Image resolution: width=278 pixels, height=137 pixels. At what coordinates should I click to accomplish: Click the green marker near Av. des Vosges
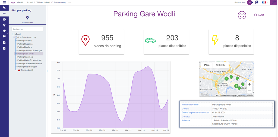(x=237, y=78)
